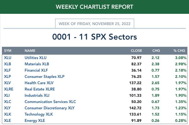Open Consumer Discretionary XLY link
Image resolution: width=189 pixels, height=125 pixels.
pos(50,108)
